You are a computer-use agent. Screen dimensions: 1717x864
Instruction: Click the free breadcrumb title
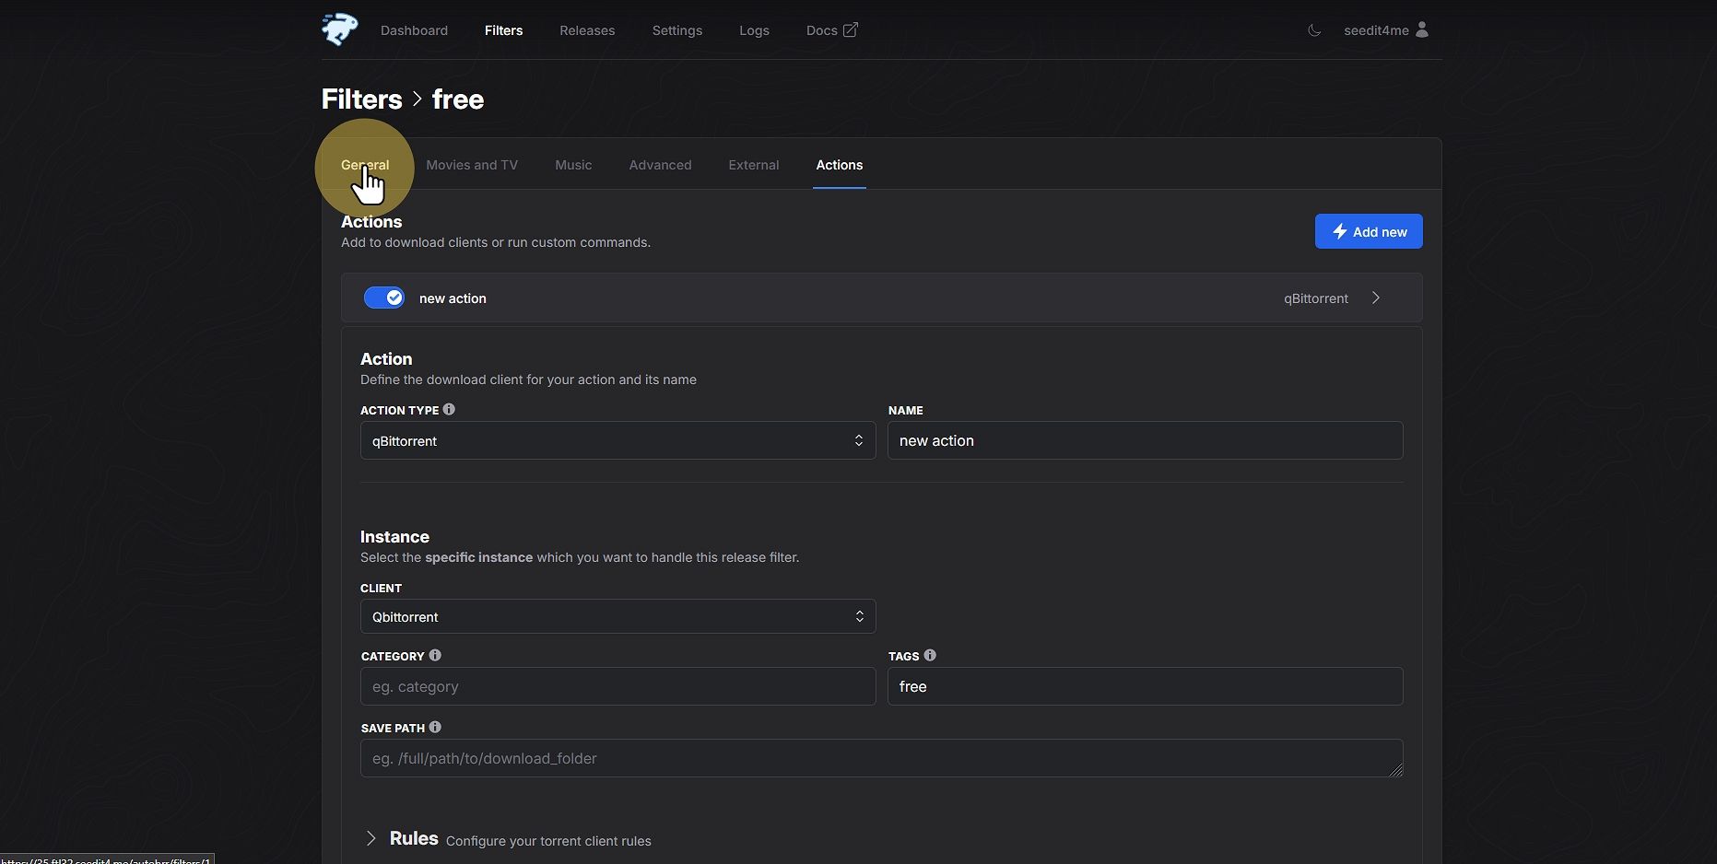click(458, 99)
